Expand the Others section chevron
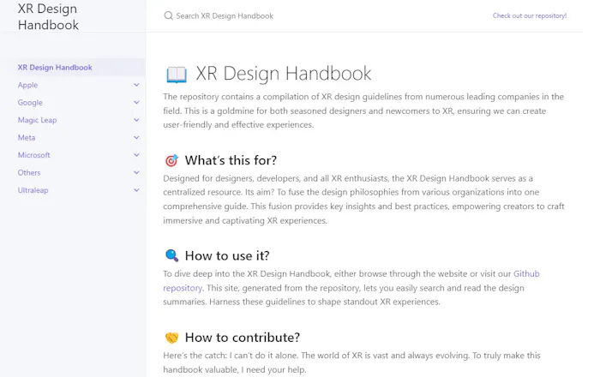Image resolution: width=612 pixels, height=377 pixels. coord(136,172)
